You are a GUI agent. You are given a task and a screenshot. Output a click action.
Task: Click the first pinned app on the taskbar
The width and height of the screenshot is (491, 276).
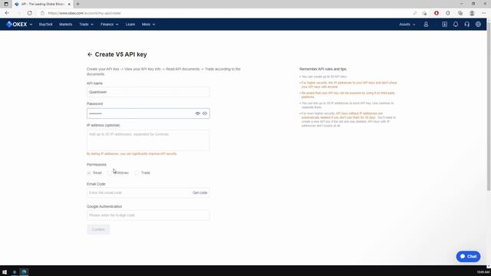tap(14, 272)
